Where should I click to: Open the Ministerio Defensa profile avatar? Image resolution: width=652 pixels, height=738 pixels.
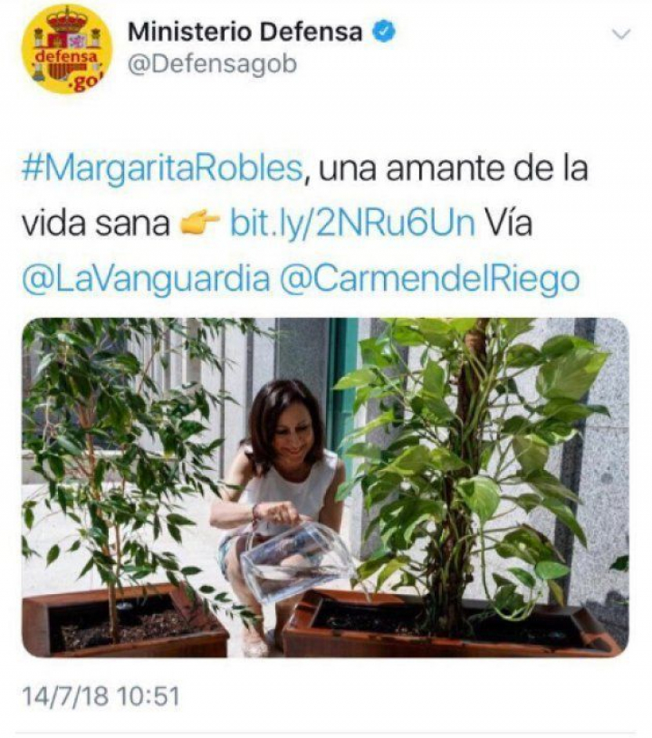click(x=66, y=49)
